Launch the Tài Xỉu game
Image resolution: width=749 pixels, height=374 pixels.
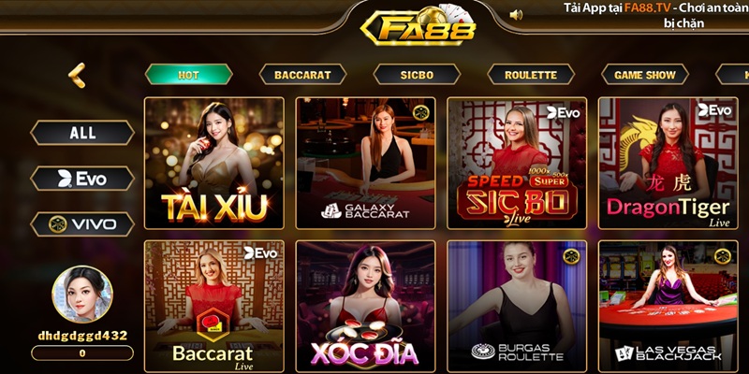[x=214, y=163]
